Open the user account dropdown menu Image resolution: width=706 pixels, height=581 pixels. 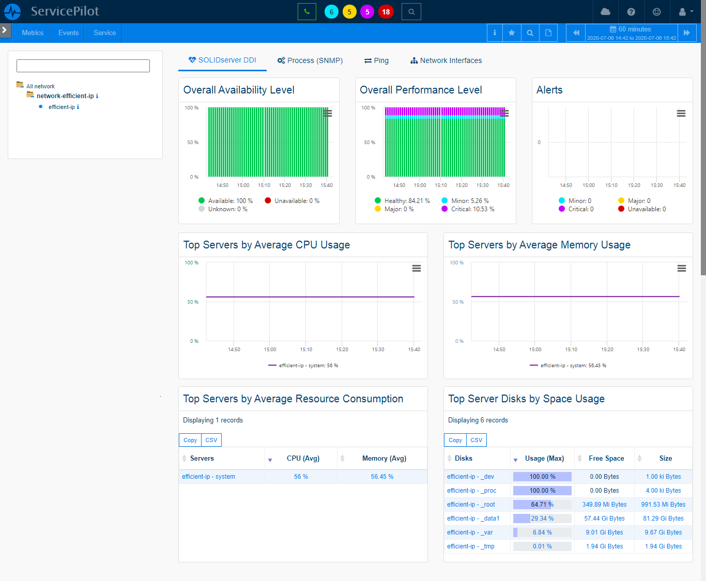pos(686,12)
